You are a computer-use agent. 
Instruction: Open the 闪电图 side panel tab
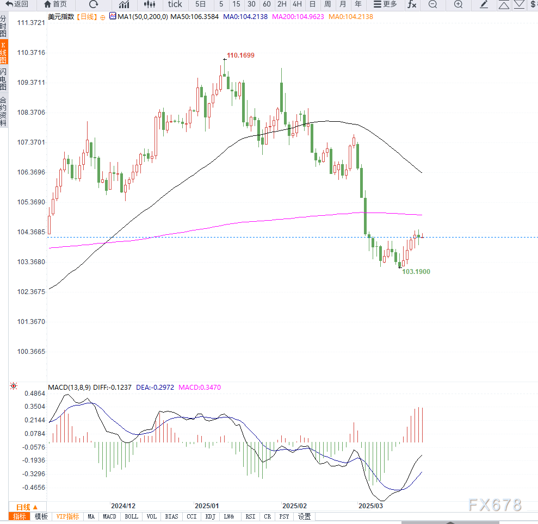[3, 79]
